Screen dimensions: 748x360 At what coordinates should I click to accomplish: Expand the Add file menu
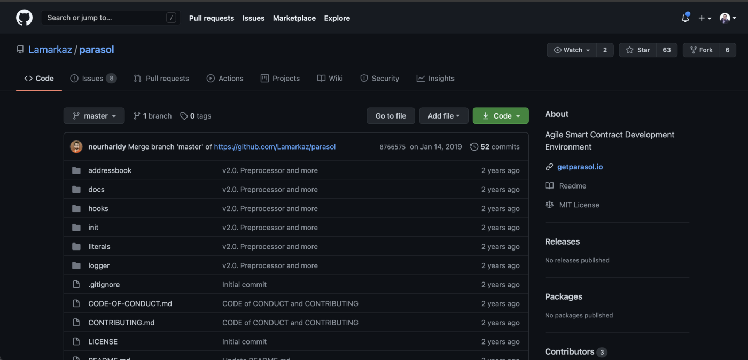(x=443, y=116)
